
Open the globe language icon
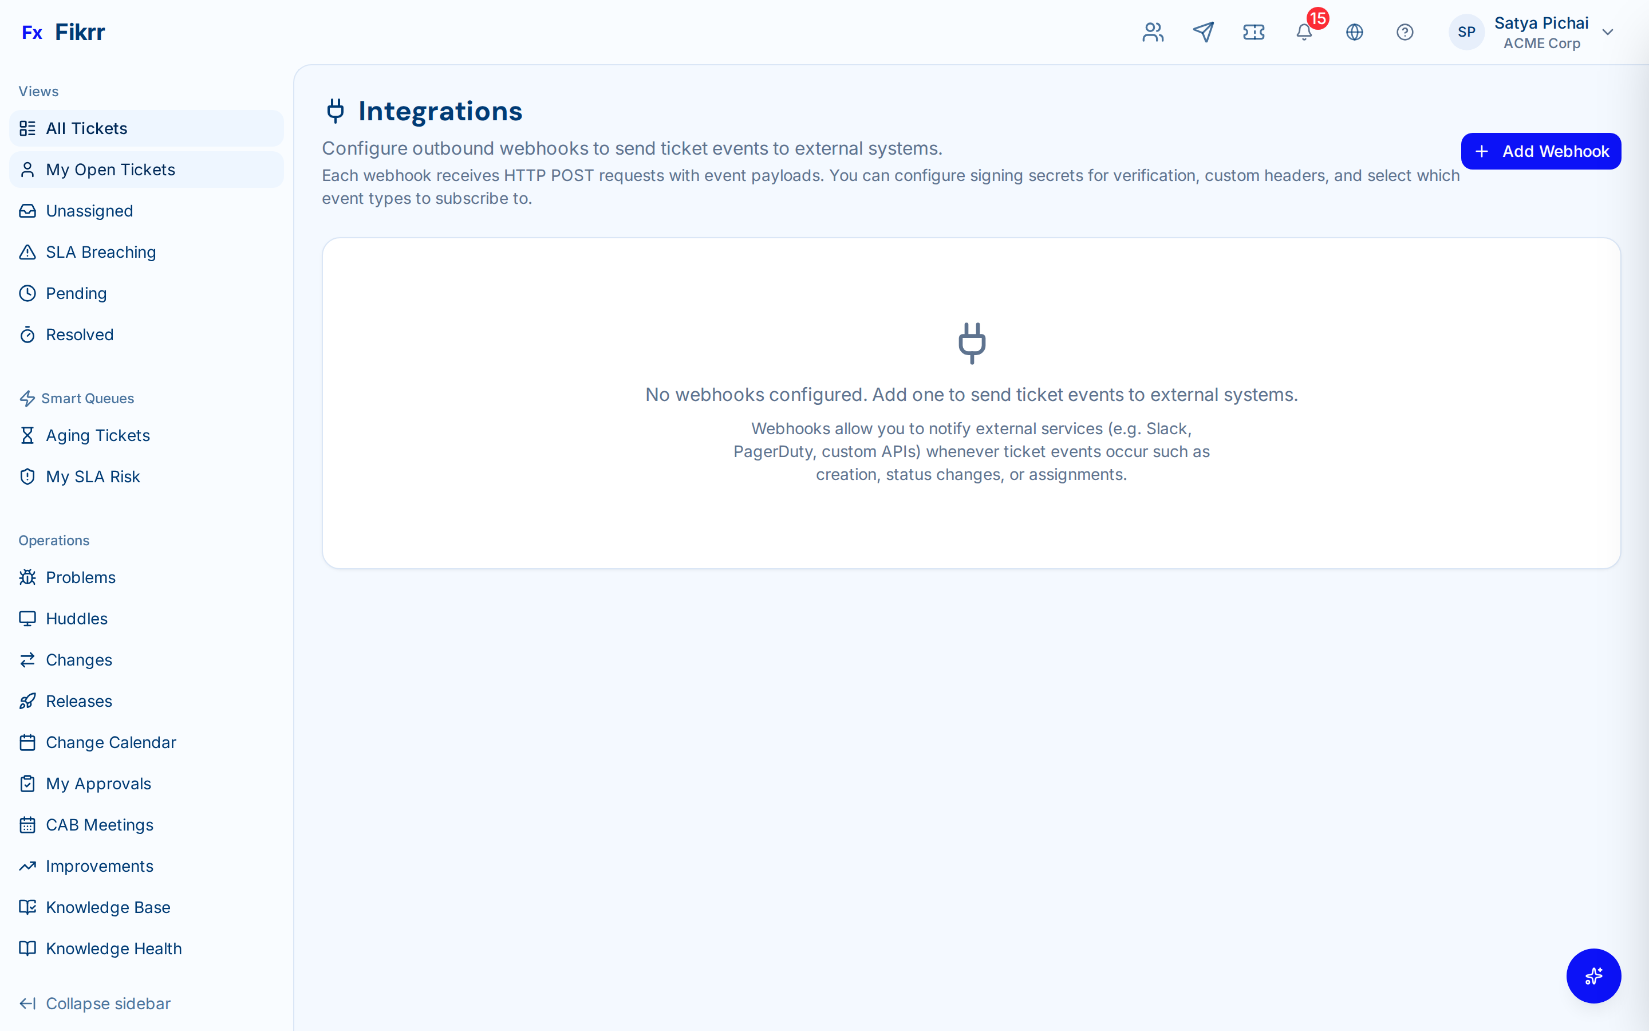[x=1355, y=32]
